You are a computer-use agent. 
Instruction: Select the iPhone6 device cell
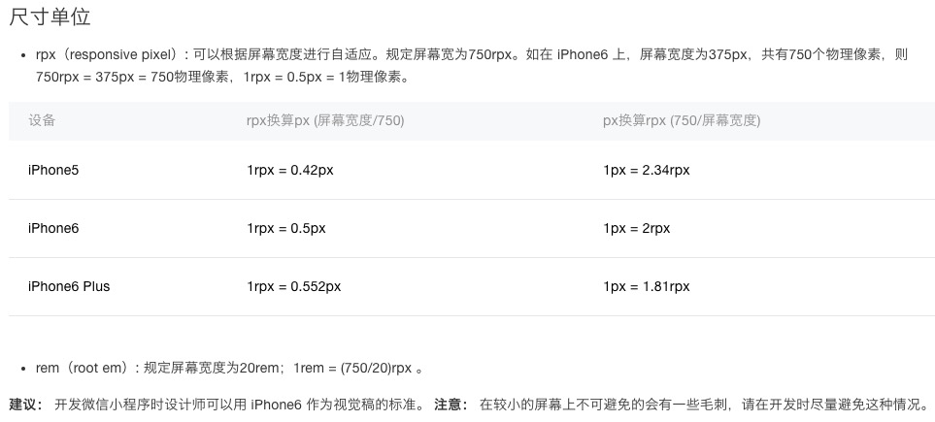pyautogui.click(x=53, y=228)
